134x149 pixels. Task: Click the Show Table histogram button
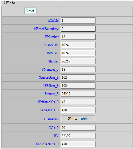pyautogui.click(x=78, y=118)
